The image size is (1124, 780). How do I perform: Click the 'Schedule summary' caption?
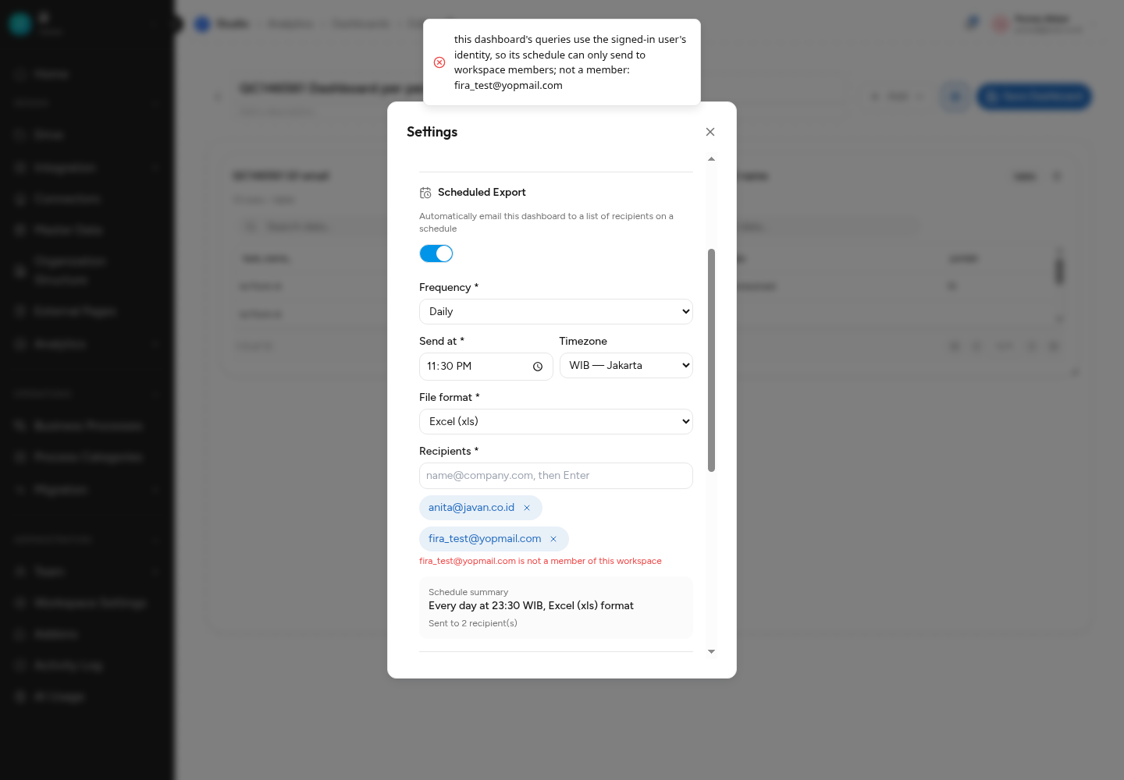pos(468,592)
